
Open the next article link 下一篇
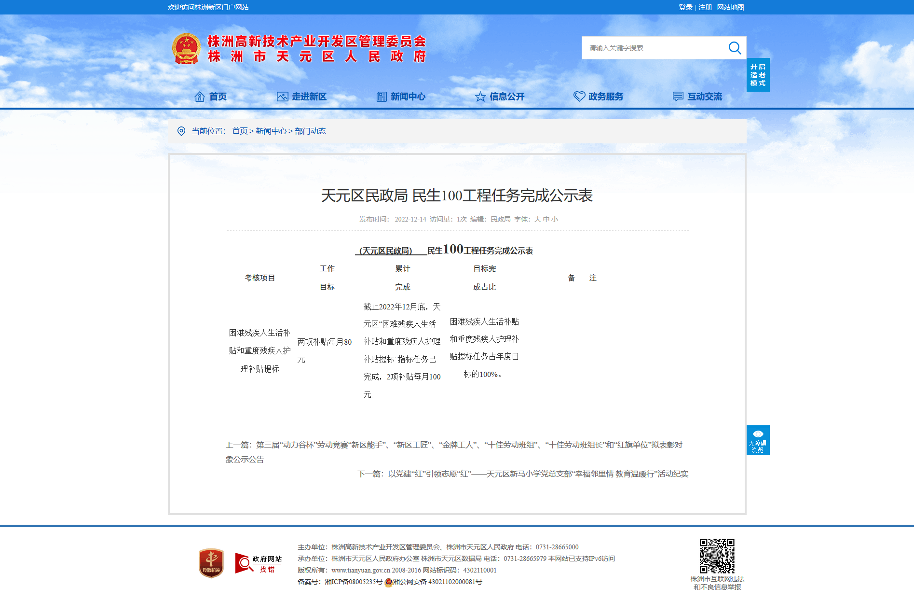523,474
